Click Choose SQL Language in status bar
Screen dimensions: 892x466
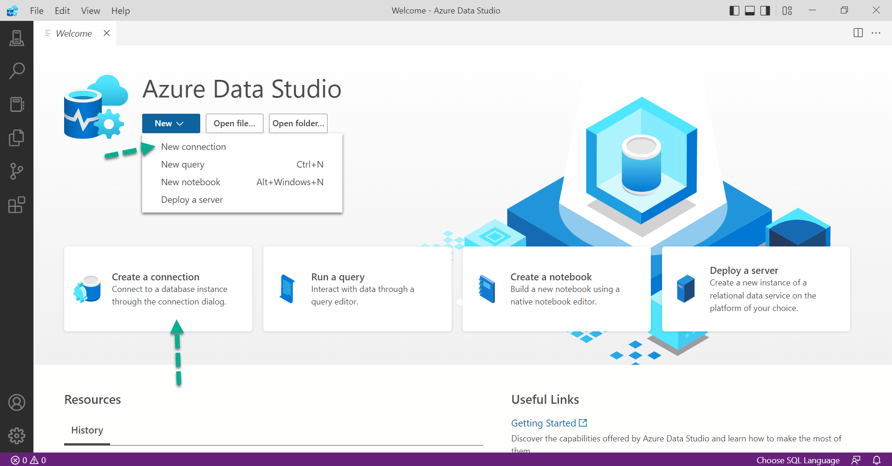click(x=798, y=460)
